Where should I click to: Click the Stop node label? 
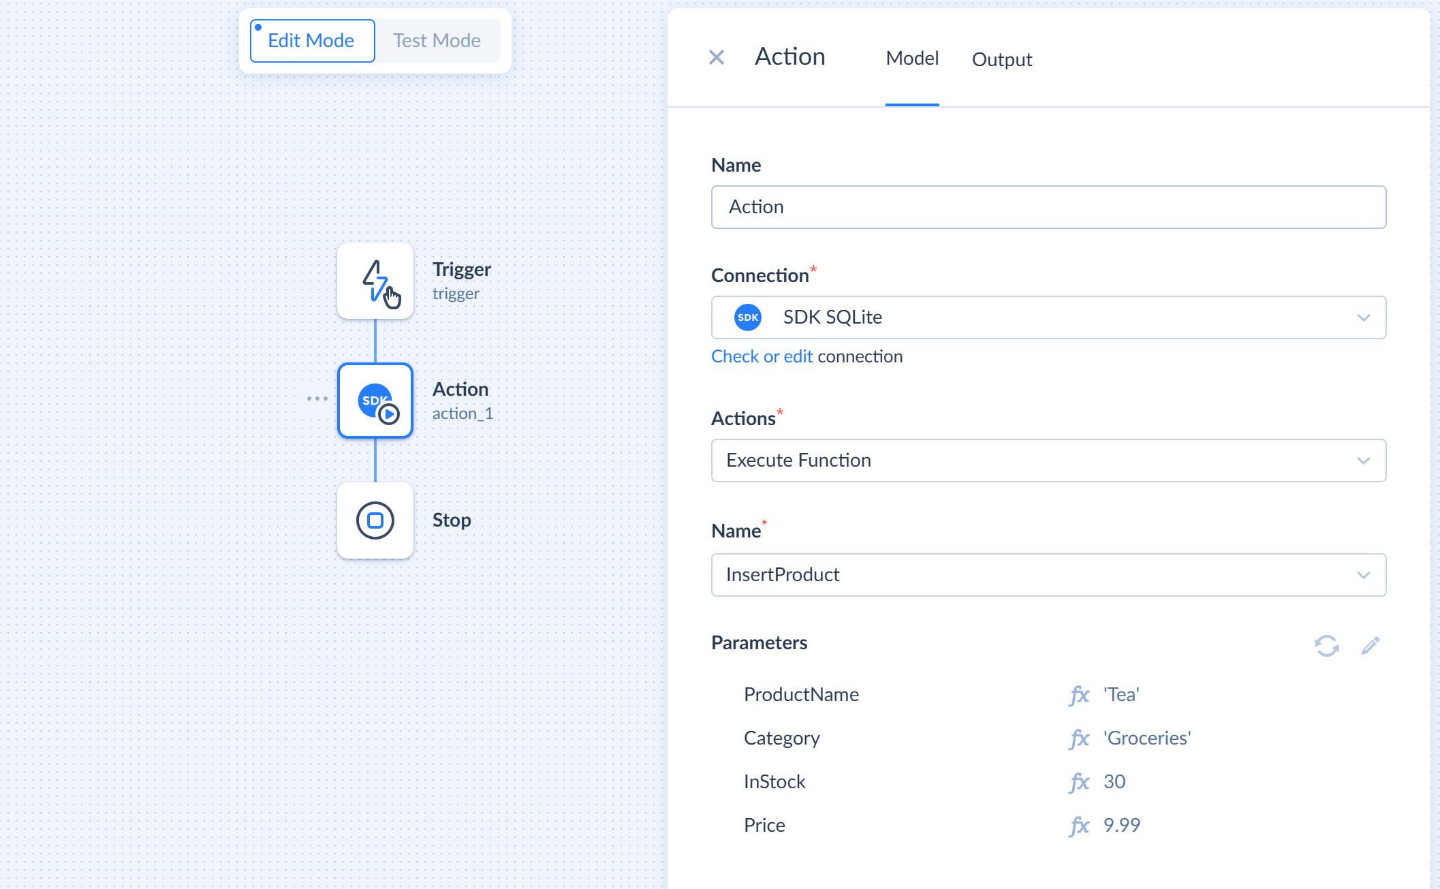pos(452,520)
